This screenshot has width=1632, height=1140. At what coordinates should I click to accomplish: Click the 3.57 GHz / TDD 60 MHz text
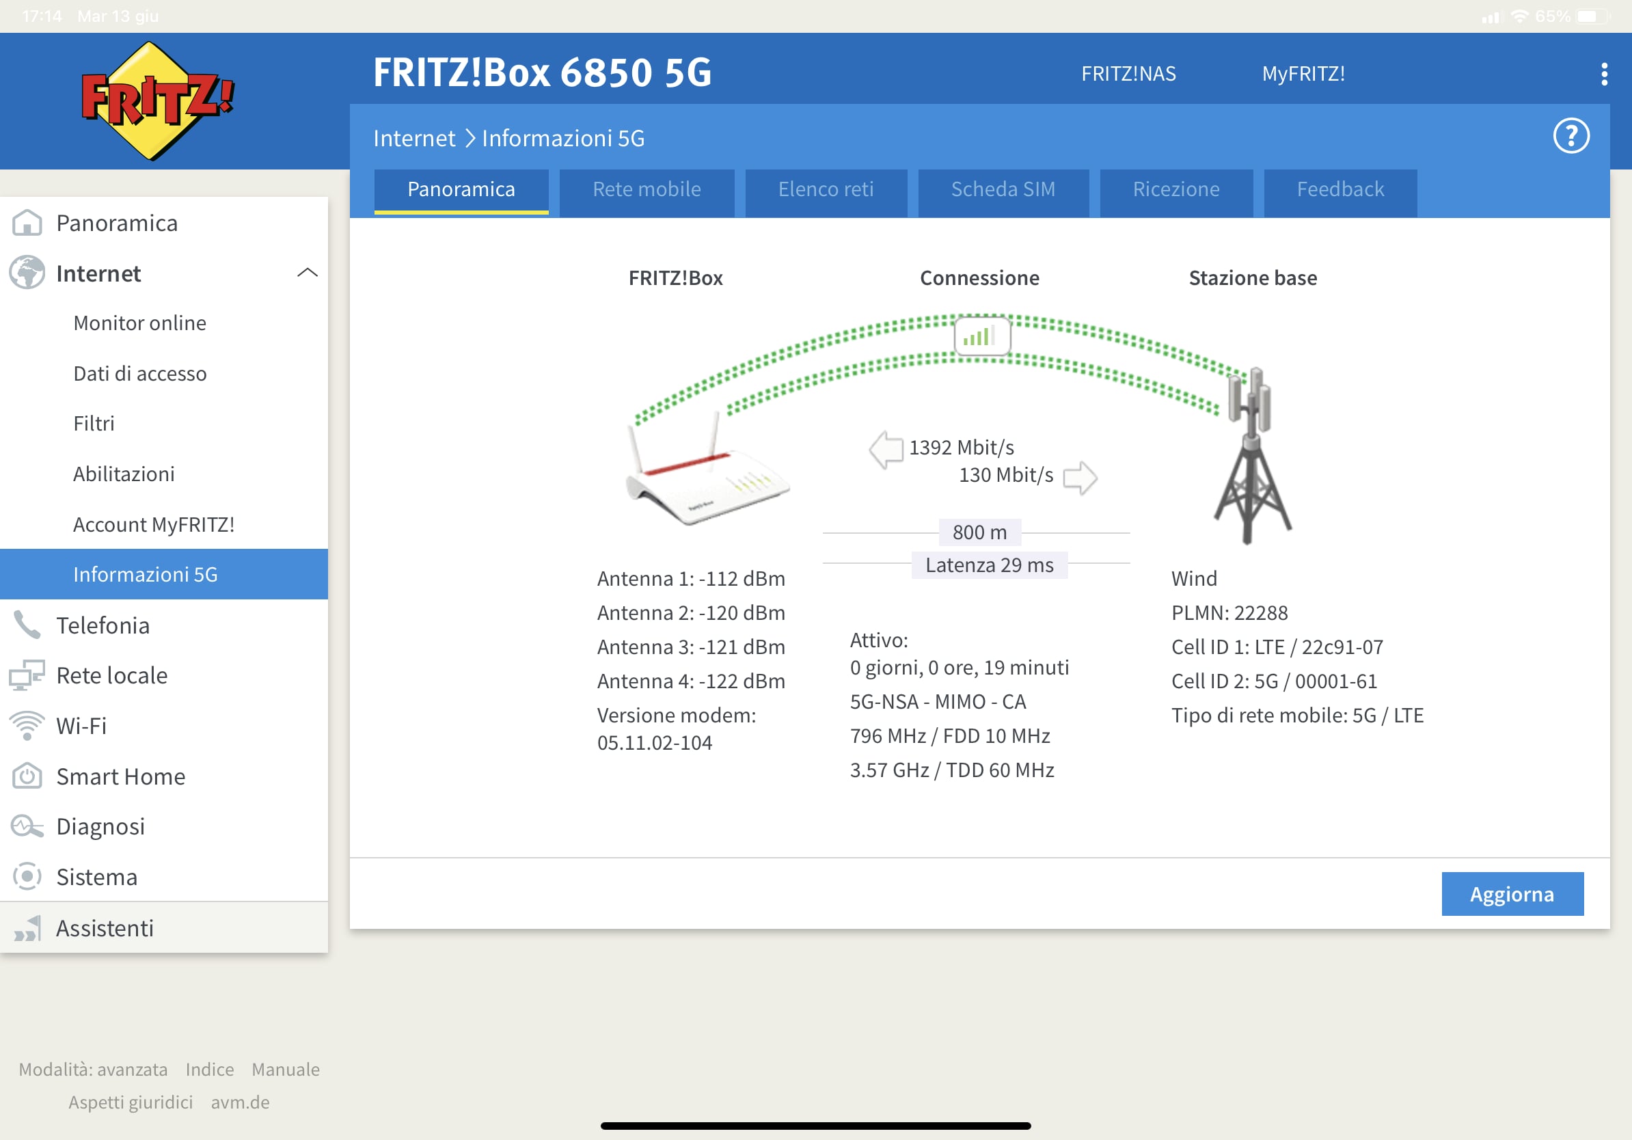(x=953, y=770)
